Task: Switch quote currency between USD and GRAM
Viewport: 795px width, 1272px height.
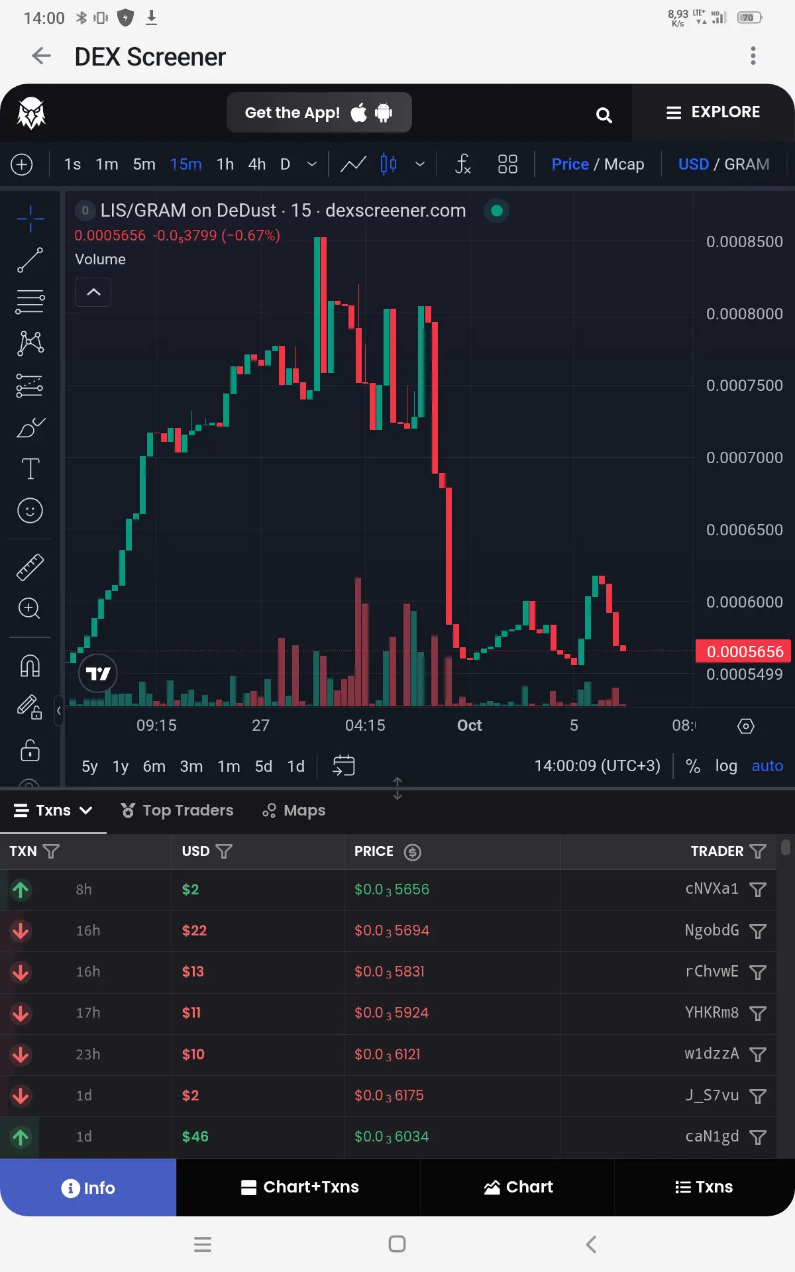Action: click(x=723, y=164)
